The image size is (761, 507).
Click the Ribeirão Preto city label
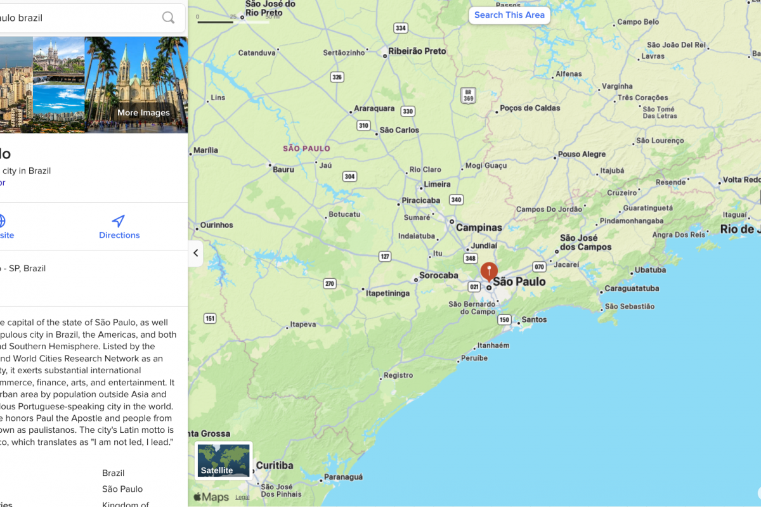417,51
